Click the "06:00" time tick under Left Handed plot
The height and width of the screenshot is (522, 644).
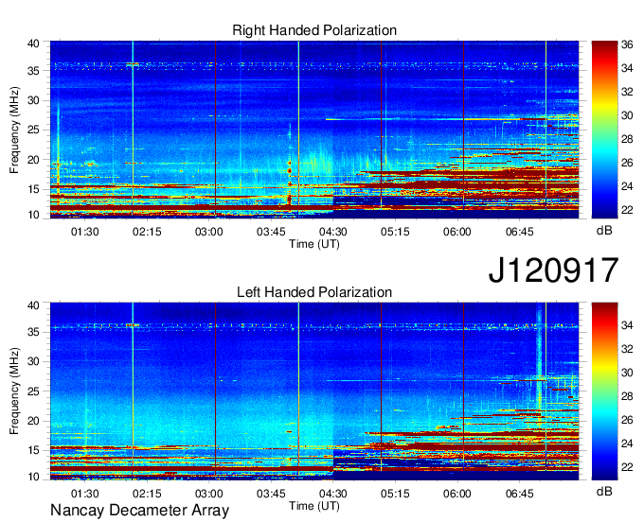(457, 494)
